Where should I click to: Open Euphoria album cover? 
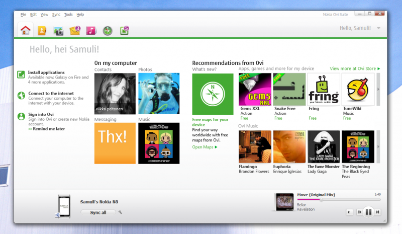click(289, 146)
